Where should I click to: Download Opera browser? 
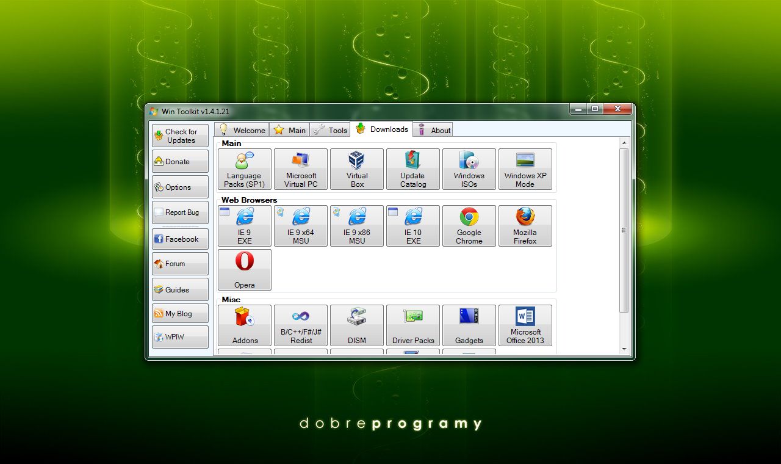coord(244,270)
